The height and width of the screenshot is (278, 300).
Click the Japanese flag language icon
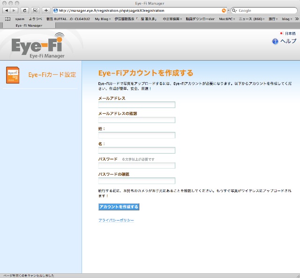pyautogui.click(x=281, y=33)
